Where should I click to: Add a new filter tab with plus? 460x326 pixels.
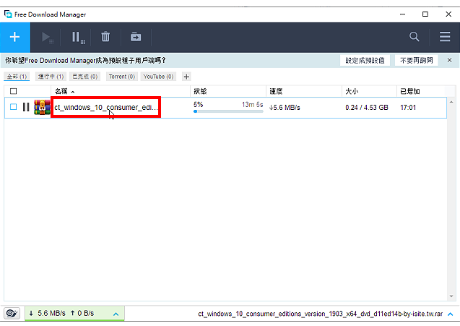tap(186, 77)
